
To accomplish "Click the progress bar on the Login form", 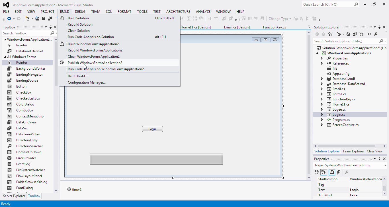I will coord(156,159).
